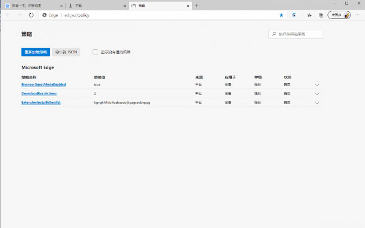Click the extension ID 'kgnghhfldolfoabeaobjkgagcecbnppg'
Image resolution: width=365 pixels, height=228 pixels.
click(x=122, y=102)
